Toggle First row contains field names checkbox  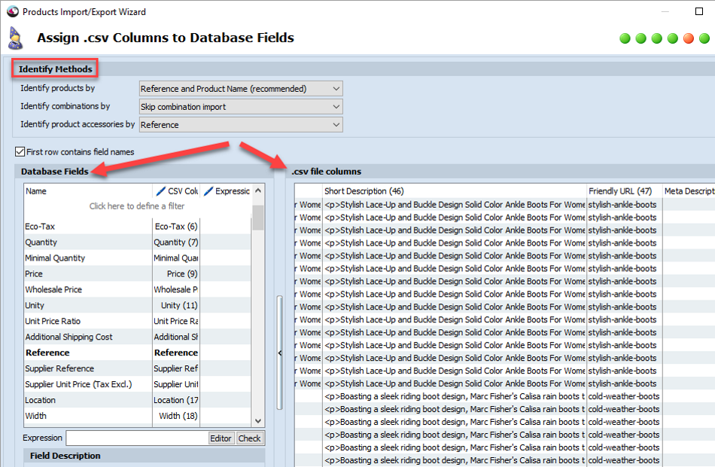pyautogui.click(x=20, y=151)
